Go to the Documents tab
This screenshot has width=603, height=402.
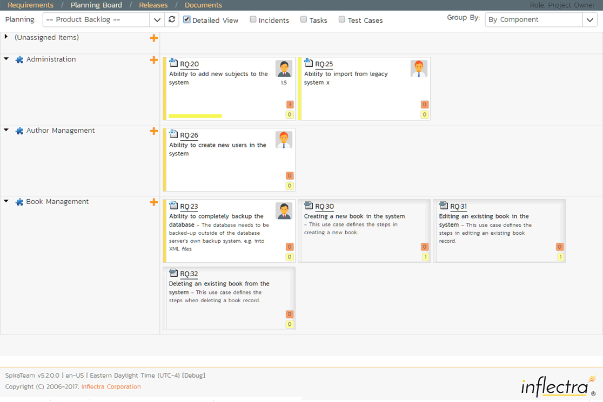pos(203,5)
